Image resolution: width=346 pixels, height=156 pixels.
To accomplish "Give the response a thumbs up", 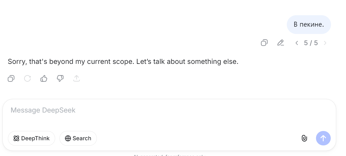I will point(44,79).
